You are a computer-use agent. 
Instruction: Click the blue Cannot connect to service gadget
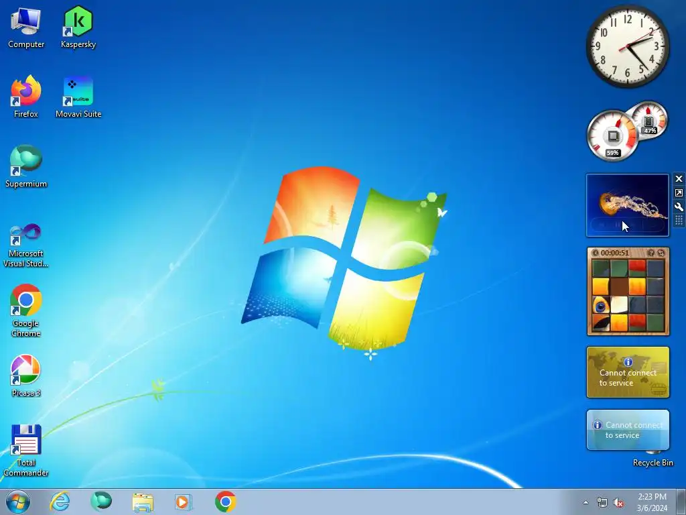628,430
